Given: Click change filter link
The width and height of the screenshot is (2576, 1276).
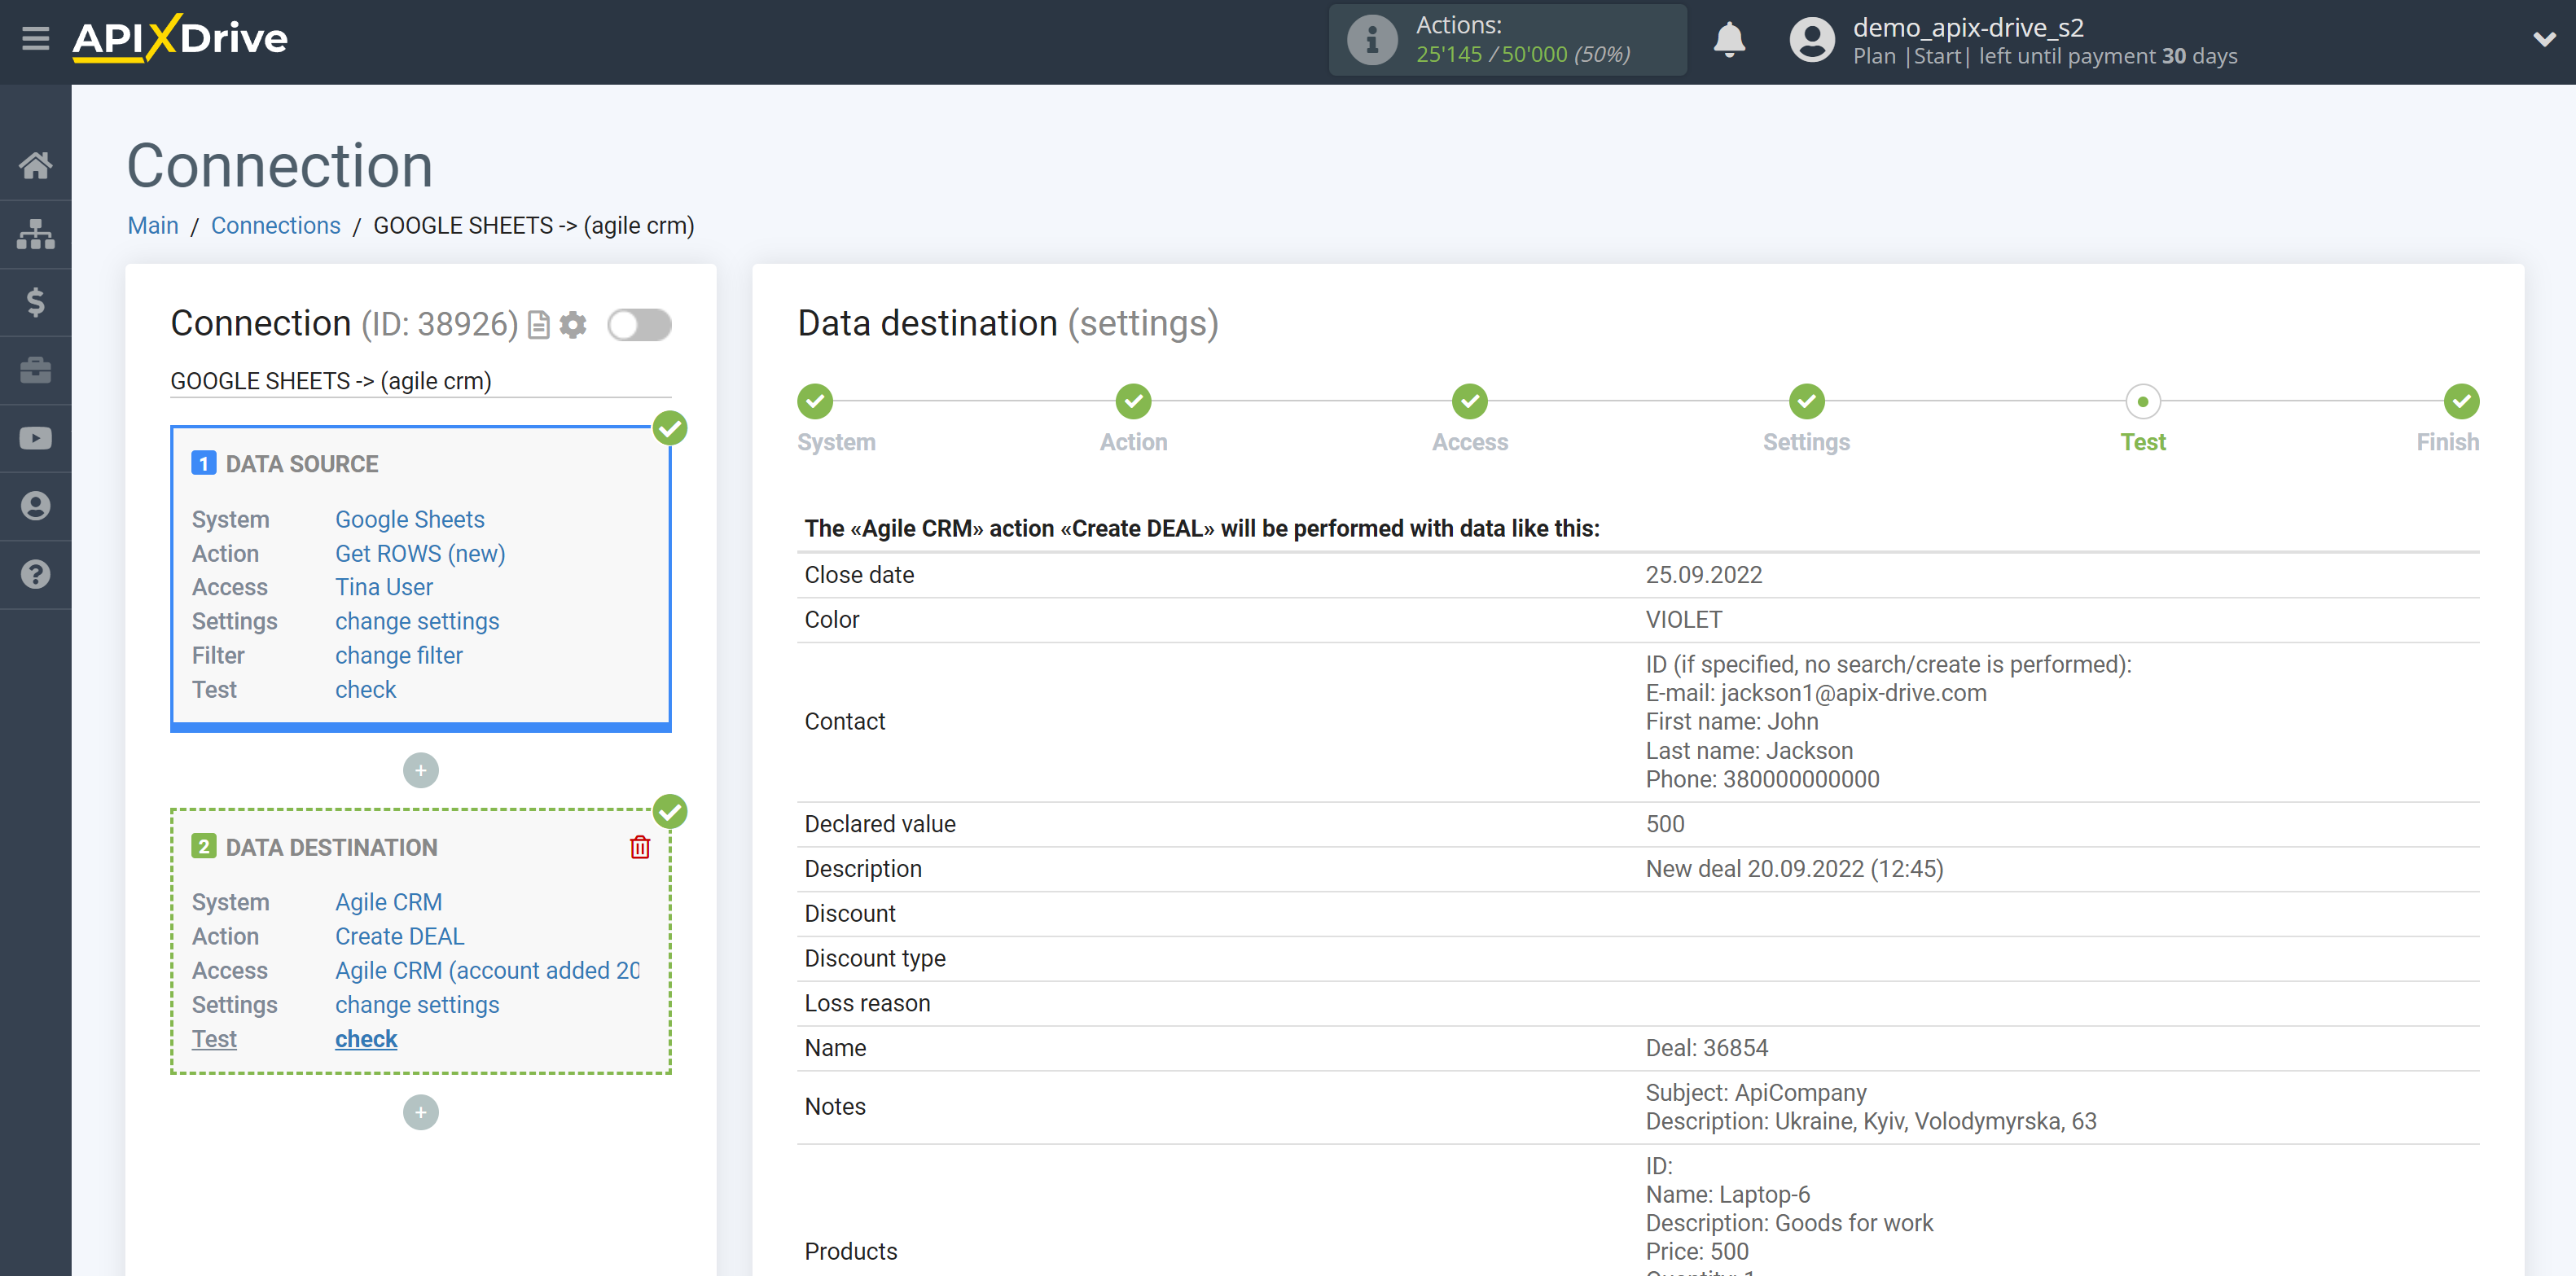Looking at the screenshot, I should coord(399,655).
